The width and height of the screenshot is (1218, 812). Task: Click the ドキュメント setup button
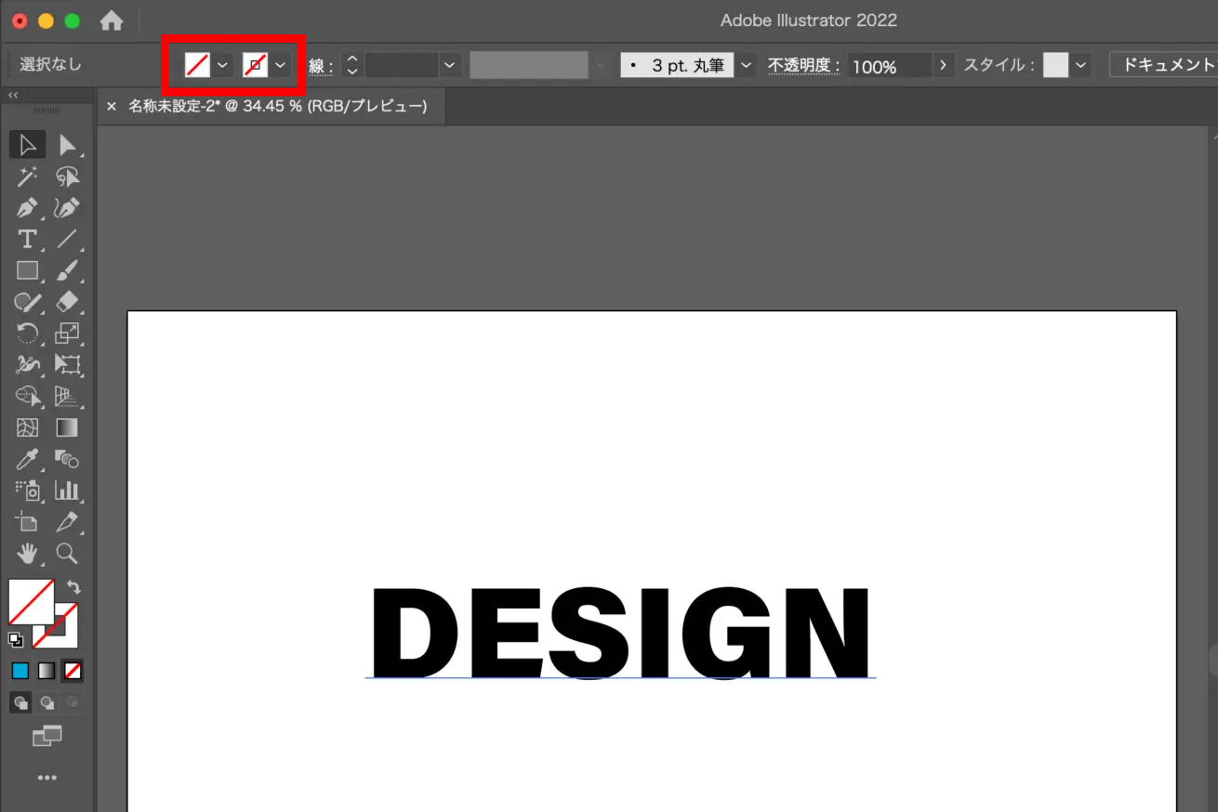pyautogui.click(x=1163, y=65)
